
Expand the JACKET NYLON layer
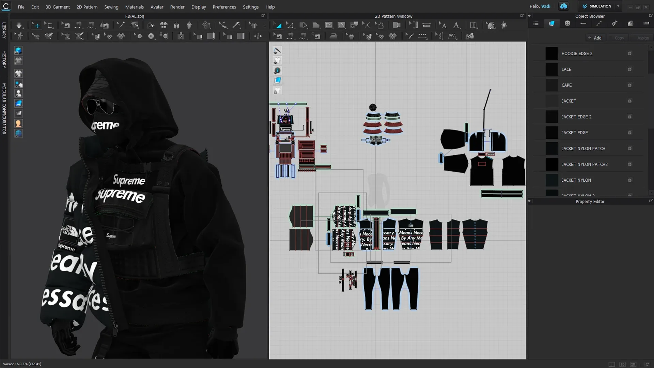tap(629, 180)
